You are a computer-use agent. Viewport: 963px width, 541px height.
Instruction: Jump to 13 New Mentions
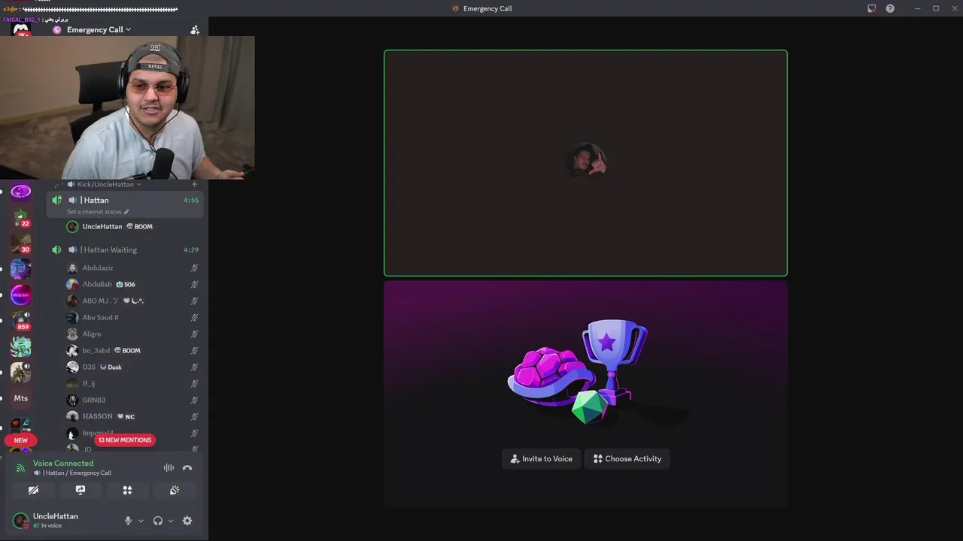click(125, 440)
